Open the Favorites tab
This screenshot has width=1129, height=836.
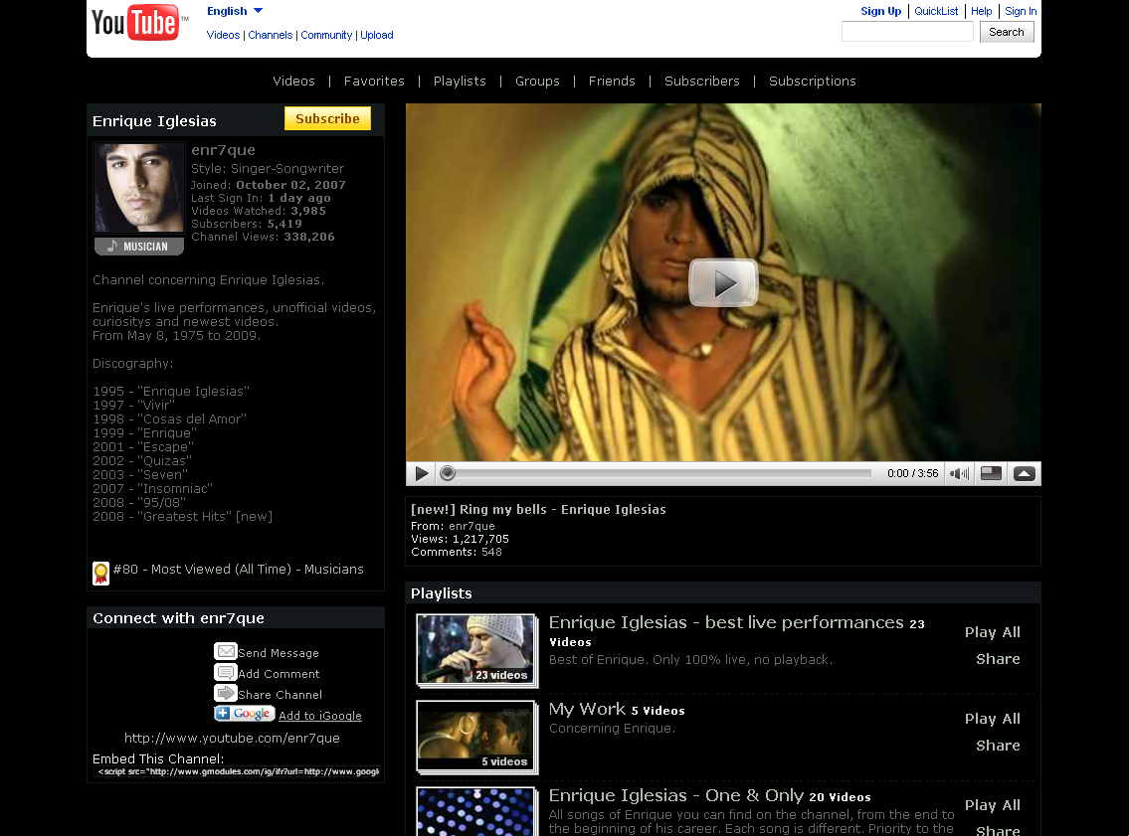coord(374,82)
